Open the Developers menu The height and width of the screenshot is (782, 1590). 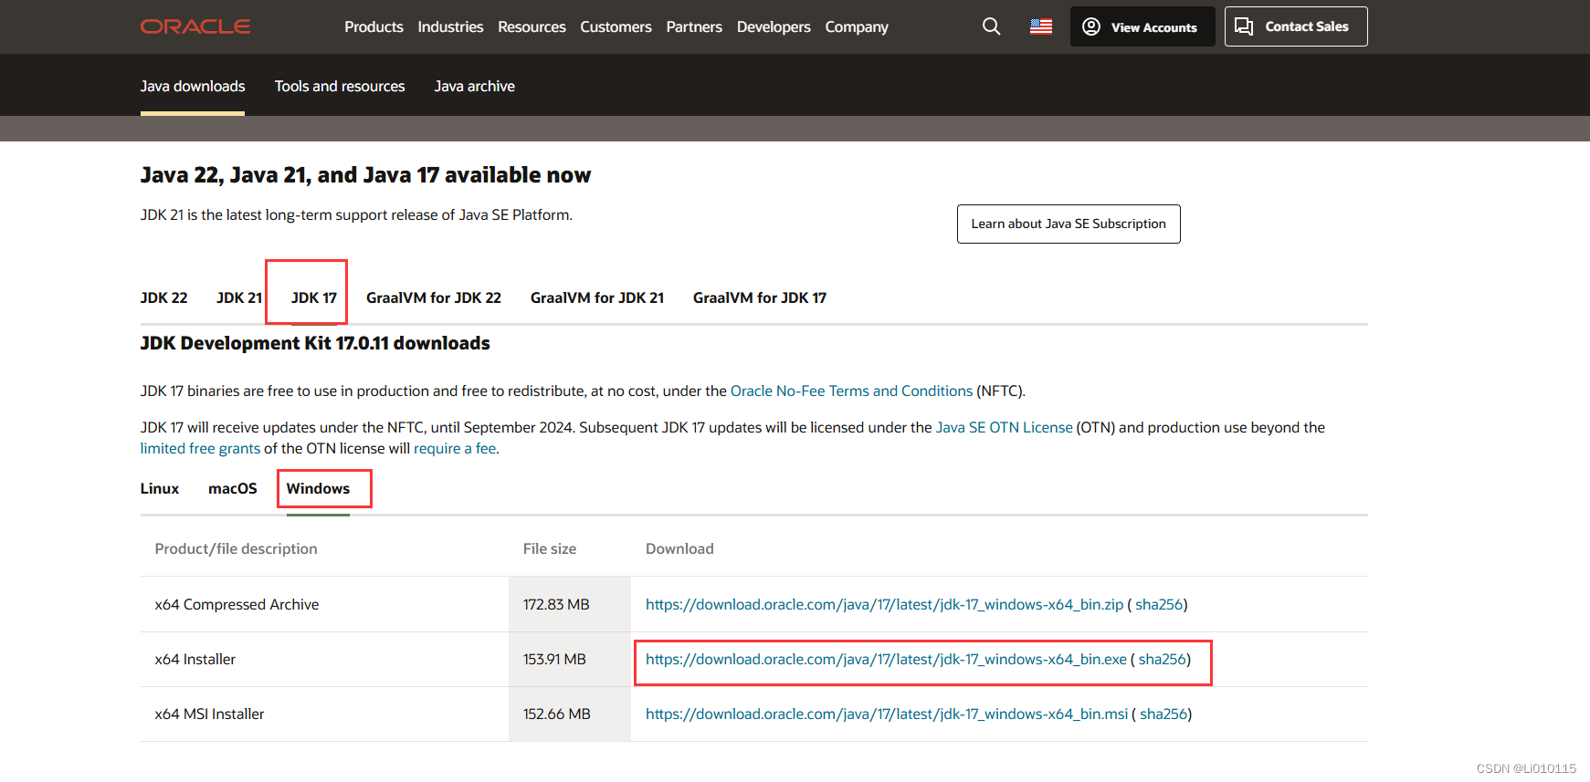click(x=774, y=26)
